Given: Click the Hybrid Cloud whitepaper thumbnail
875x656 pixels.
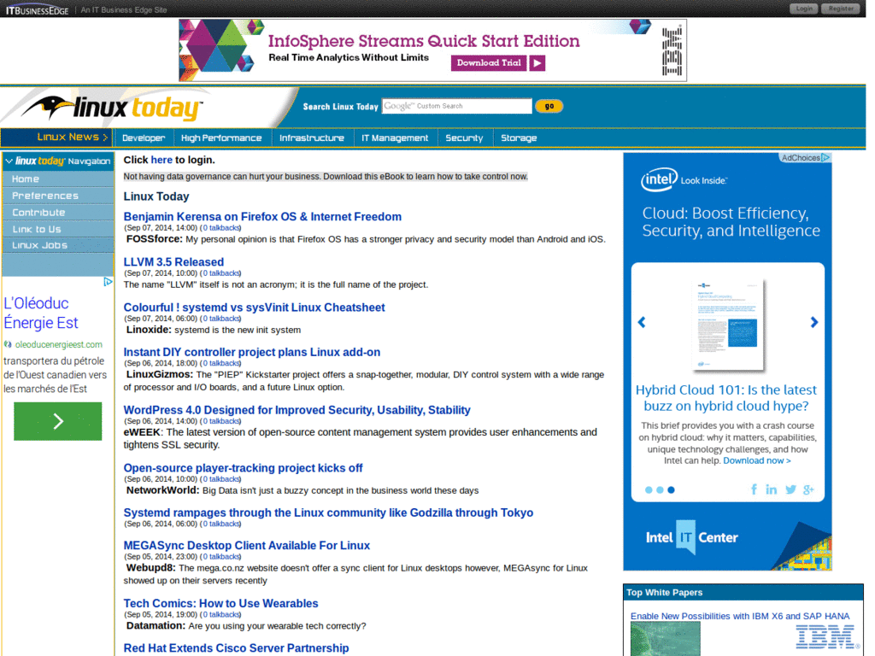Looking at the screenshot, I should coord(728,324).
